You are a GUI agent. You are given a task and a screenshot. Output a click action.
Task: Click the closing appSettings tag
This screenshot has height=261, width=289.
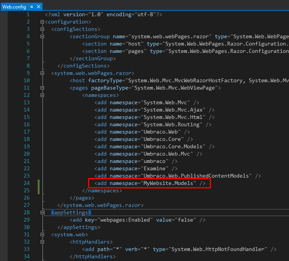pyautogui.click(x=79, y=227)
